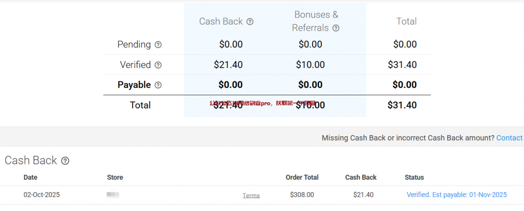The height and width of the screenshot is (211, 524).
Task: Click the Date column header
Action: (30, 177)
